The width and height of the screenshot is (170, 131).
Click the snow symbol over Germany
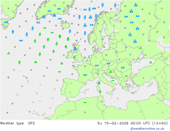point(97,65)
